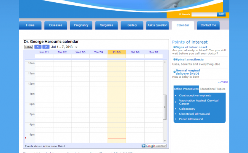The height and width of the screenshot is (153, 248).
Task: Click bullet icon beside Spinal anesthesia
Action: pos(174,60)
